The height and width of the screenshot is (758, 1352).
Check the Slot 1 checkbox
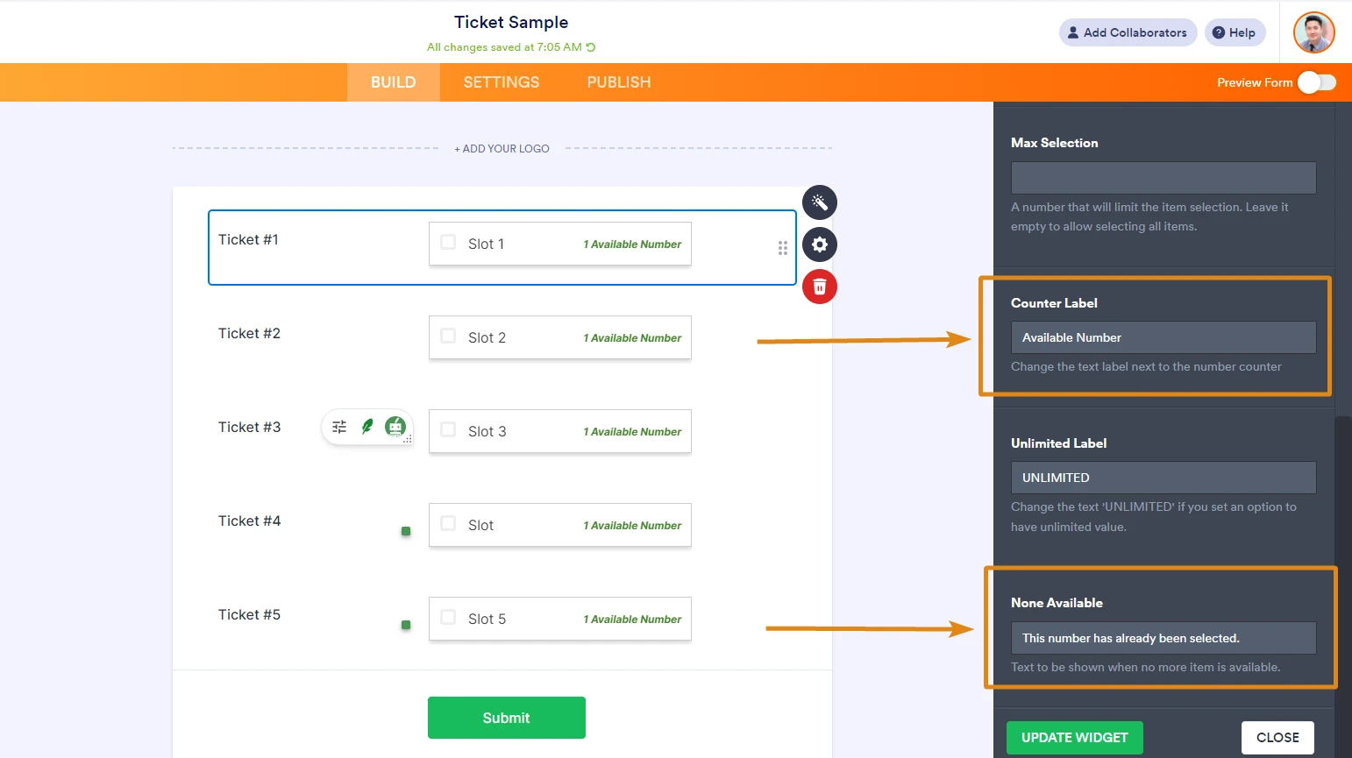(448, 243)
